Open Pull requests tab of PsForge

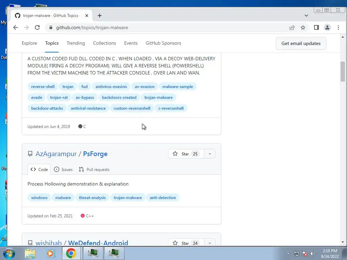click(x=94, y=169)
